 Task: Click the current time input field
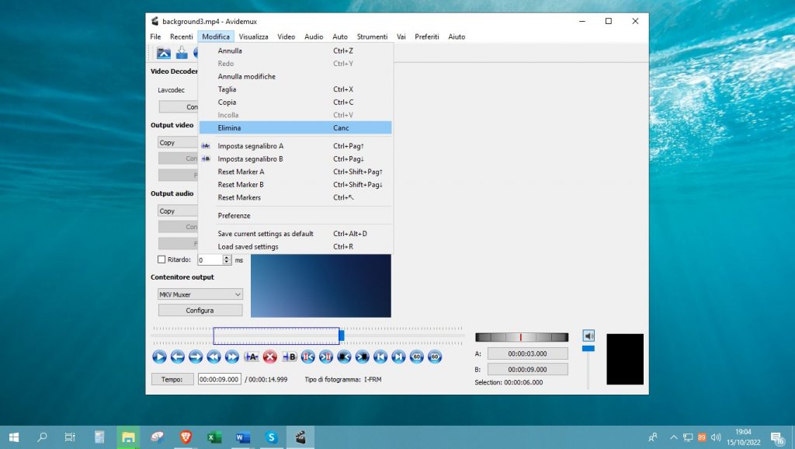coord(220,379)
